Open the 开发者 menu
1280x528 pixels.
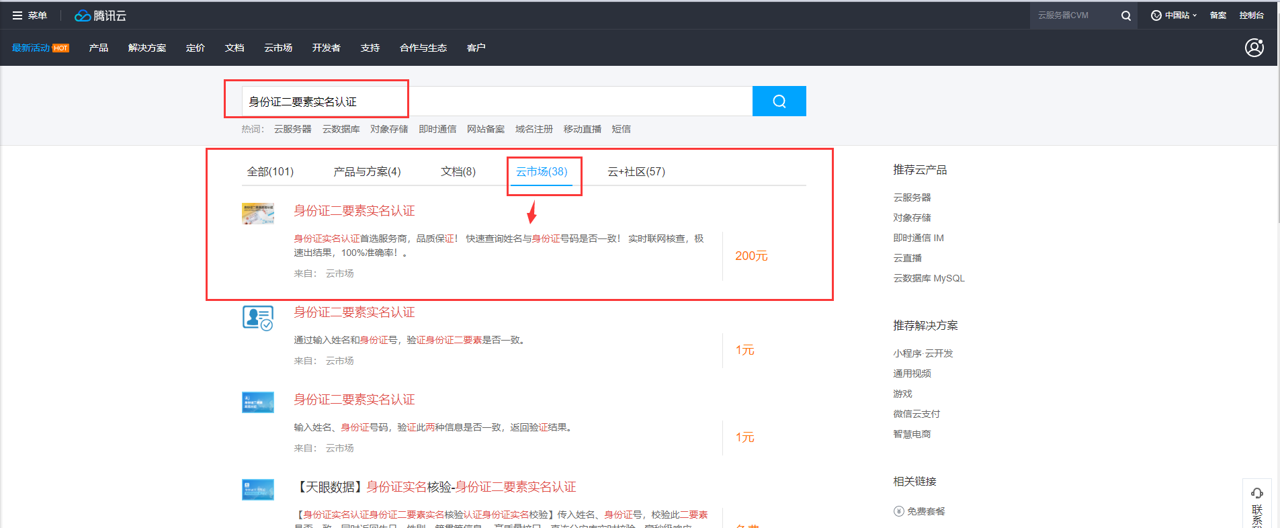coord(327,48)
